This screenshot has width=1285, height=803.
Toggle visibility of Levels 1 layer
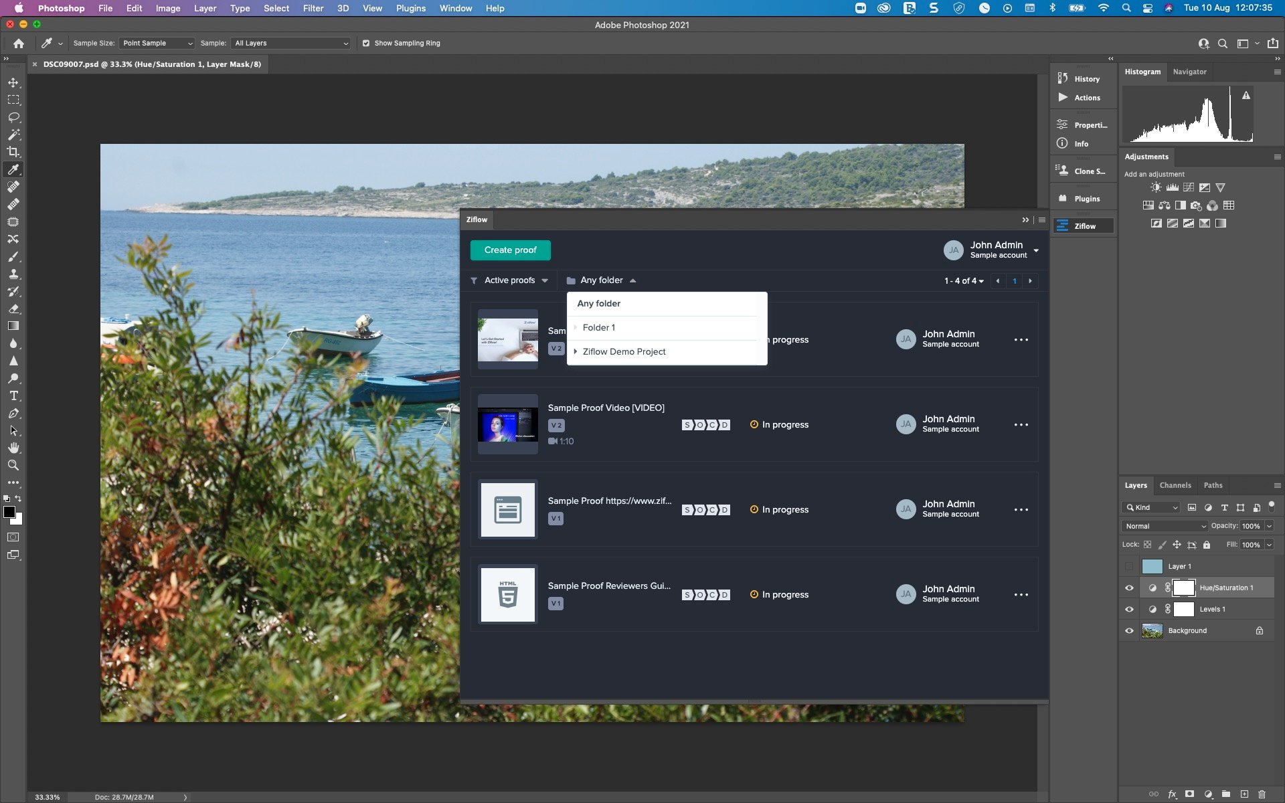(1130, 609)
